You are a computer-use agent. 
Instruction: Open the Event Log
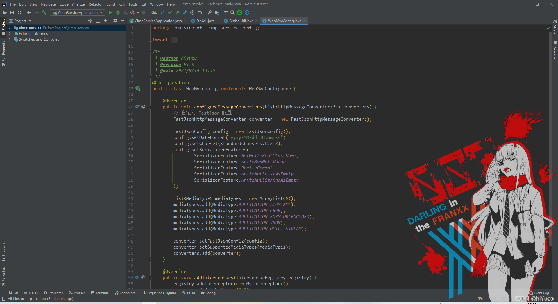point(539,293)
